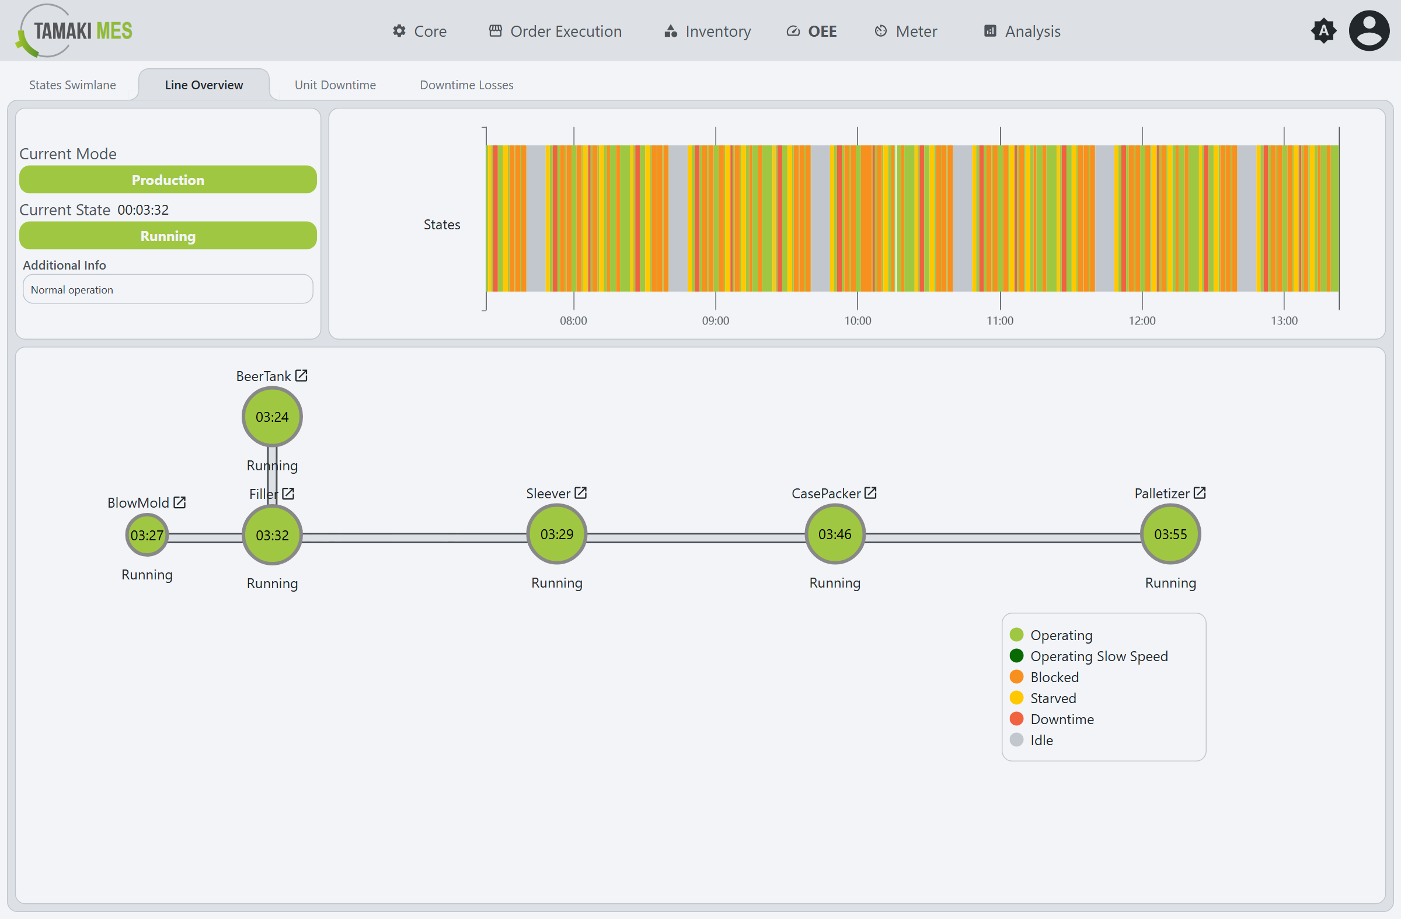The width and height of the screenshot is (1401, 919).
Task: Click the Current State timer 00:03:32
Action: click(143, 210)
